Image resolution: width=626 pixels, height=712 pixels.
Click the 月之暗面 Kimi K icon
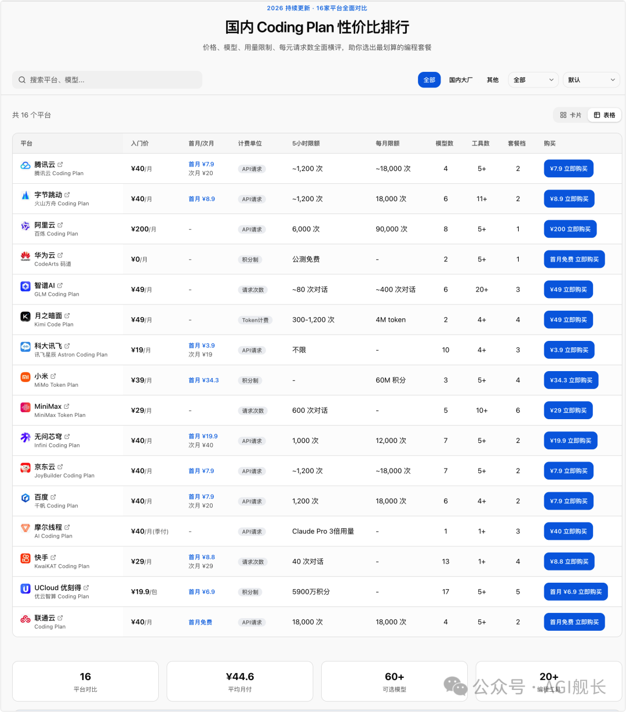pos(25,315)
